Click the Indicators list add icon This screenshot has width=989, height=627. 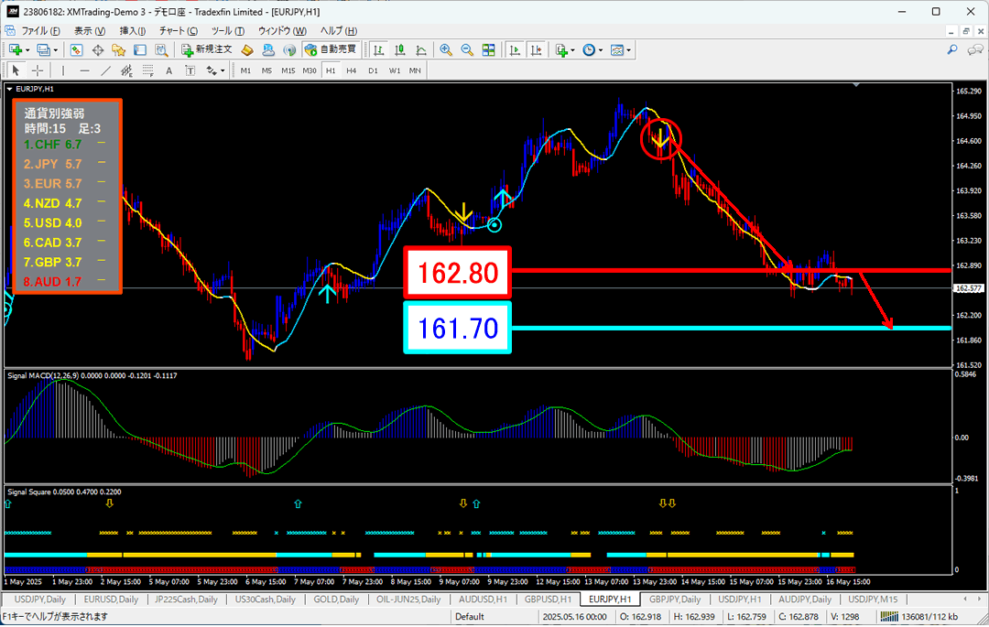click(561, 49)
